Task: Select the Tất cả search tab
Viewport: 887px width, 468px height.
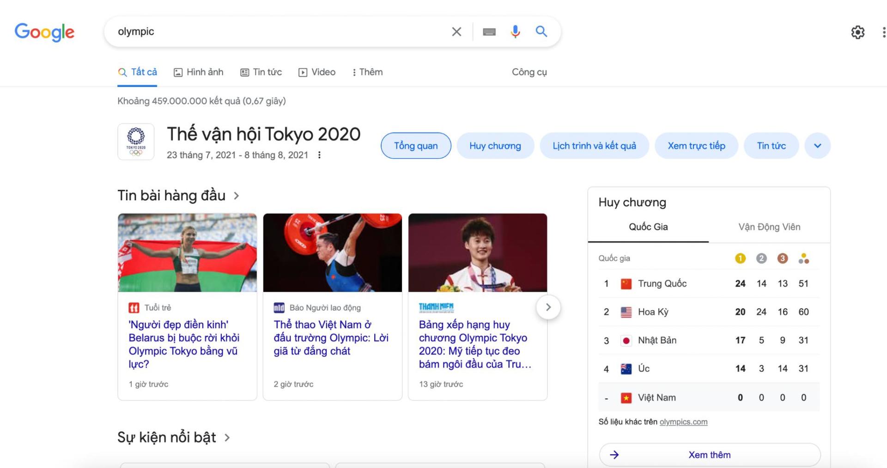Action: (x=137, y=72)
